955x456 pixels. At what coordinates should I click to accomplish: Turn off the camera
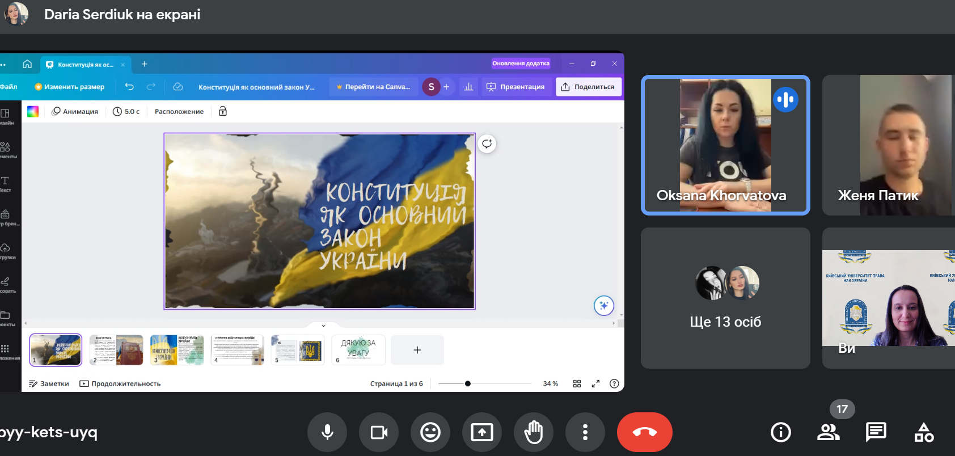pos(379,432)
